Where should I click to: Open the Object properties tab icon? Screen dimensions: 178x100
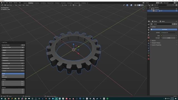pyautogui.click(x=149, y=41)
